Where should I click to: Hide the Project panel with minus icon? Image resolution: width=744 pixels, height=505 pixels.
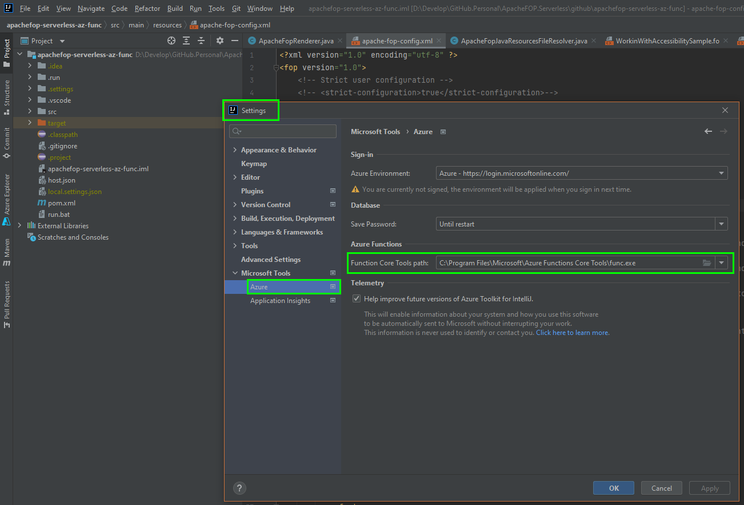234,41
